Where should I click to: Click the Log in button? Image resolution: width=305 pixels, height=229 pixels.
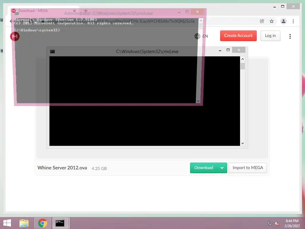pyautogui.click(x=270, y=36)
